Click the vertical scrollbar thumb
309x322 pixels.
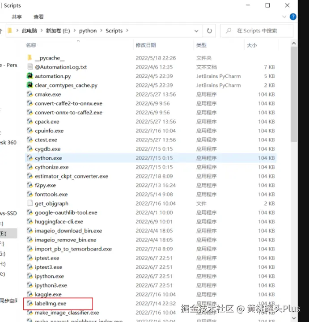294,94
